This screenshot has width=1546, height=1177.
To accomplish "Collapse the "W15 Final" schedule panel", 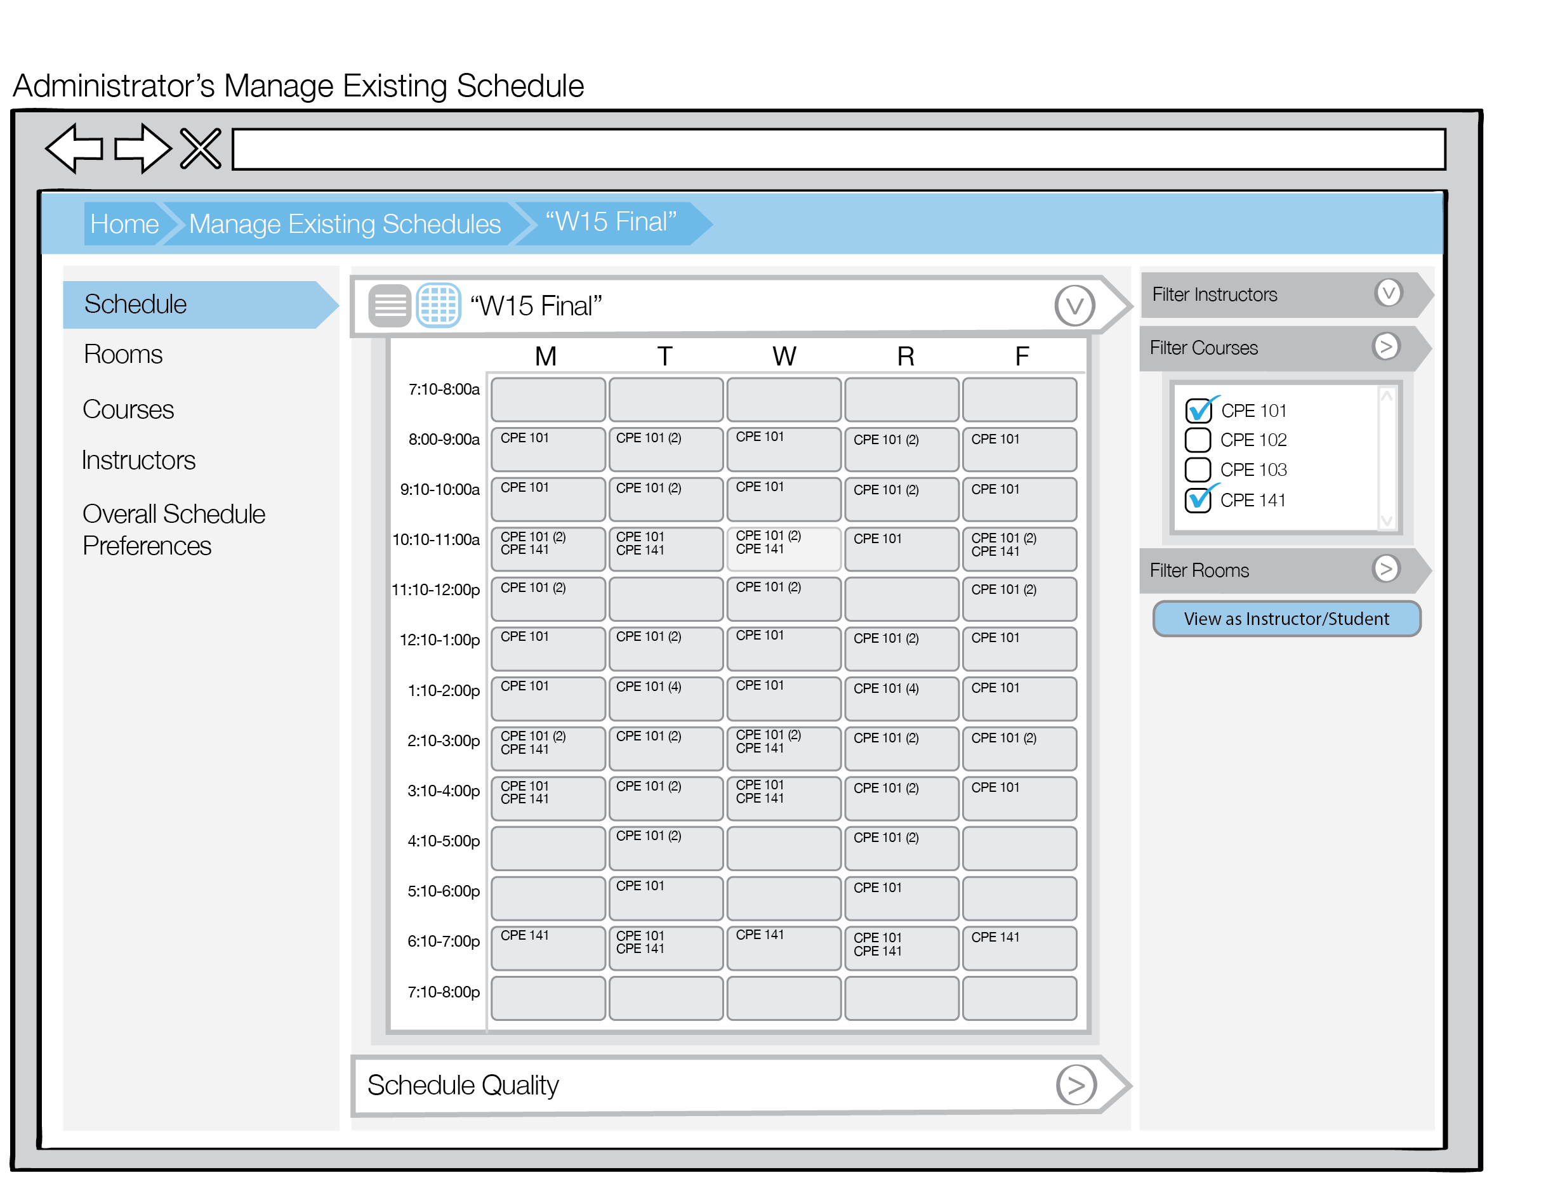I will click(1075, 305).
